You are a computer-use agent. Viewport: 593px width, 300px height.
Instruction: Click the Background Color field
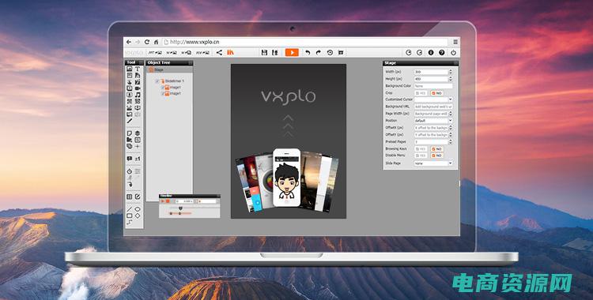point(433,86)
